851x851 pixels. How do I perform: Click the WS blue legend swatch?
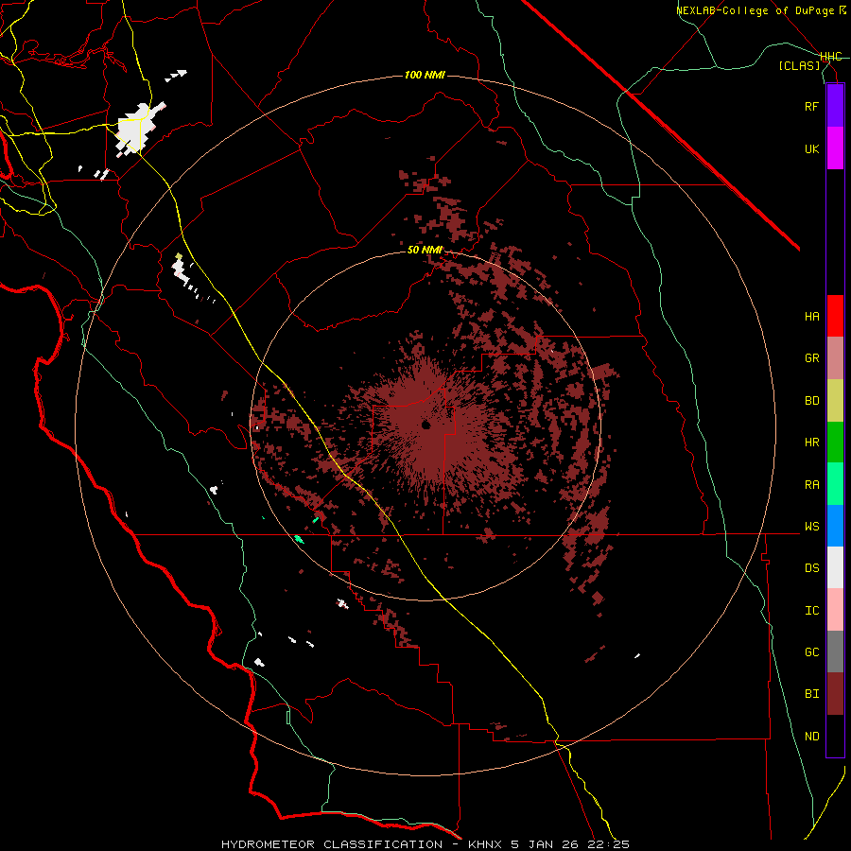click(835, 526)
